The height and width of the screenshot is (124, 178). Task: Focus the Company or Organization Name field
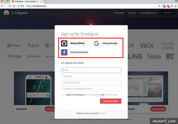91,89
